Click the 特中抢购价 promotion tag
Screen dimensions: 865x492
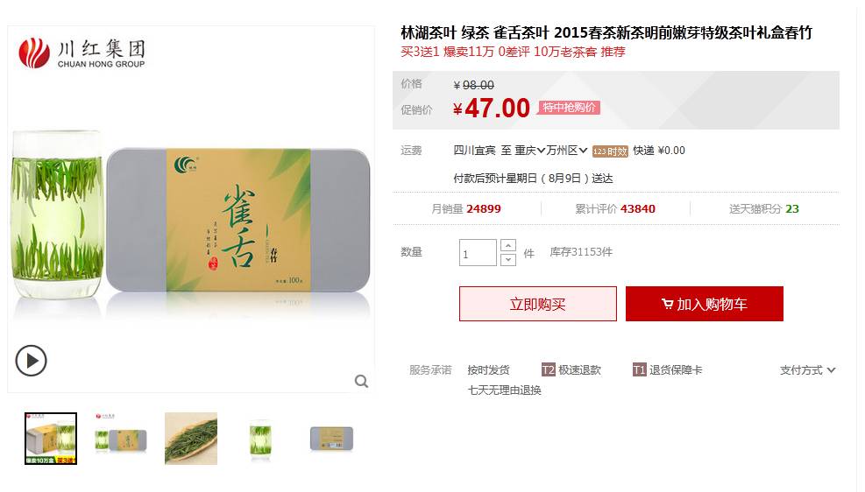point(569,108)
